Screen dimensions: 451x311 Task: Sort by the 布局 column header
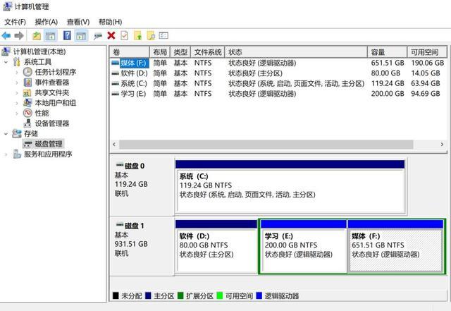160,52
